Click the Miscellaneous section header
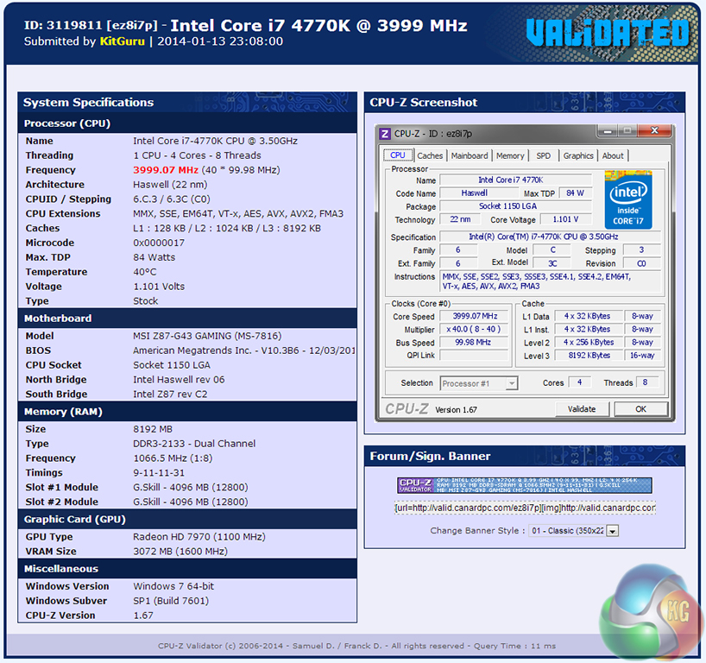Image resolution: width=706 pixels, height=663 pixels. click(187, 568)
